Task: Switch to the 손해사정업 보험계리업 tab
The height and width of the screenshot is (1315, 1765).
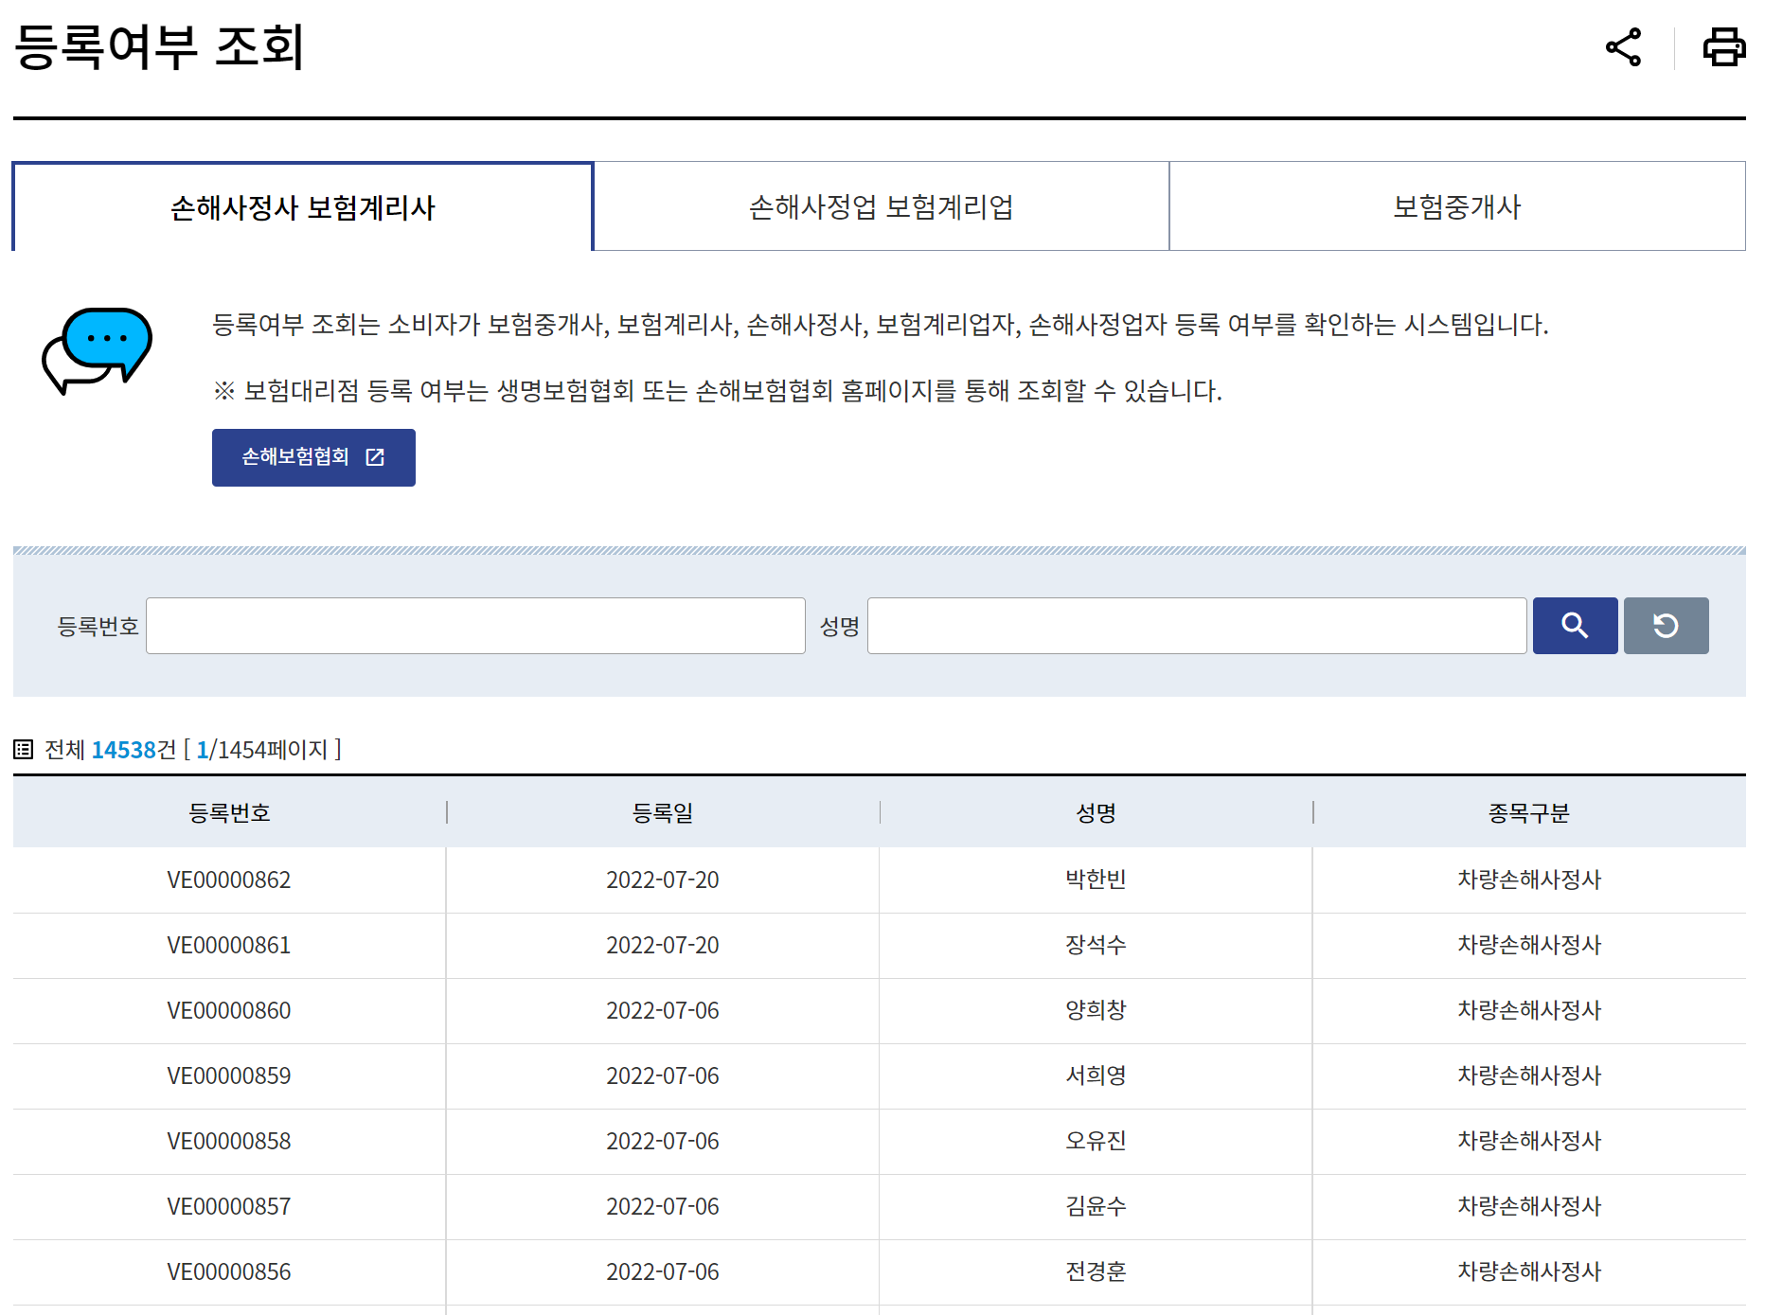Action: 882,206
